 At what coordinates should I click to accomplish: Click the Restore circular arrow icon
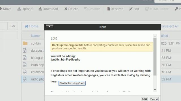[86, 9]
